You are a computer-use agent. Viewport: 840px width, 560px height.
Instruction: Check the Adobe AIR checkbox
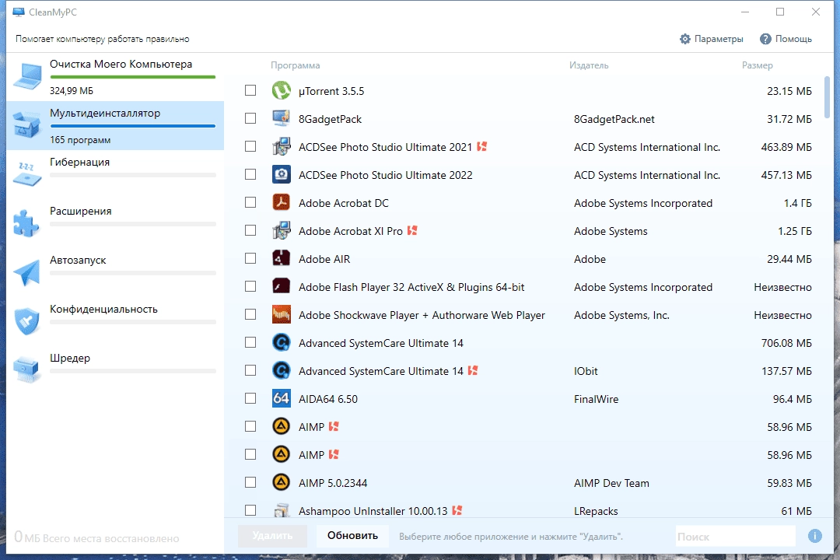[250, 258]
